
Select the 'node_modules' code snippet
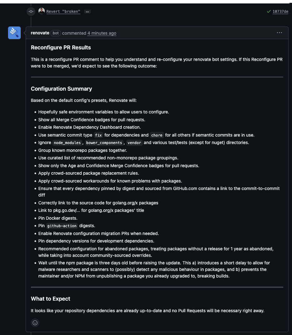click(x=67, y=143)
